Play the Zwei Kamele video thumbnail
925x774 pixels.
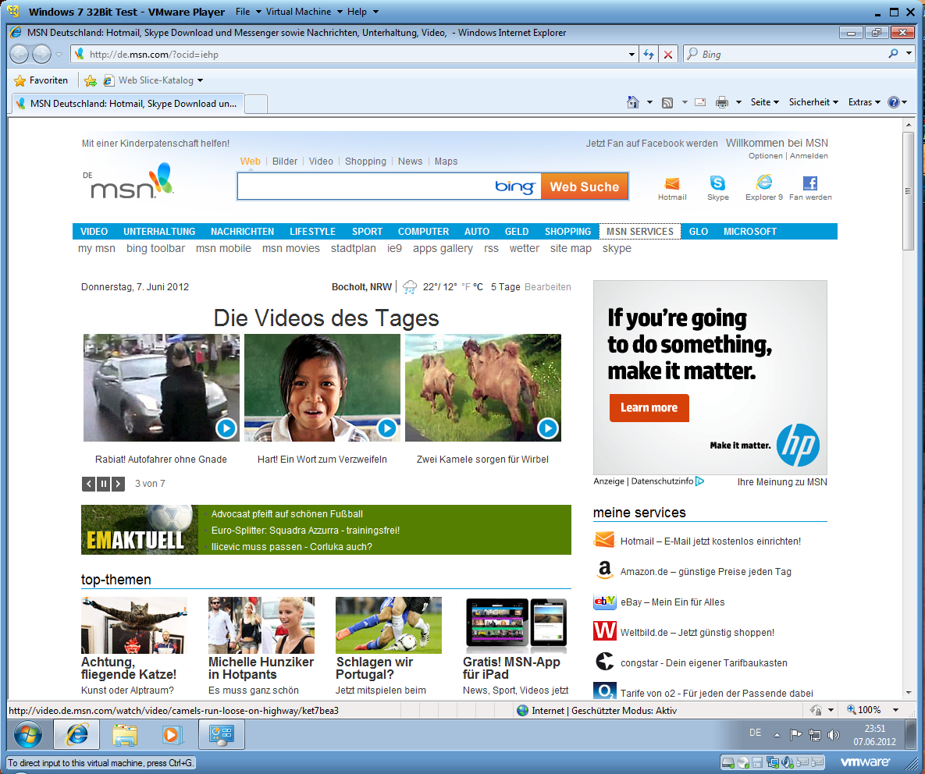[483, 387]
